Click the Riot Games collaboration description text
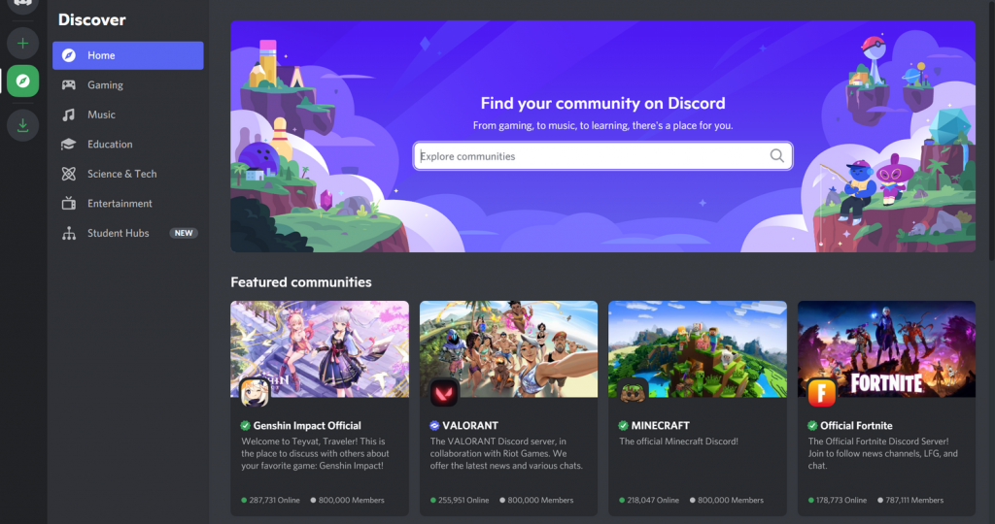The width and height of the screenshot is (995, 524). point(506,454)
